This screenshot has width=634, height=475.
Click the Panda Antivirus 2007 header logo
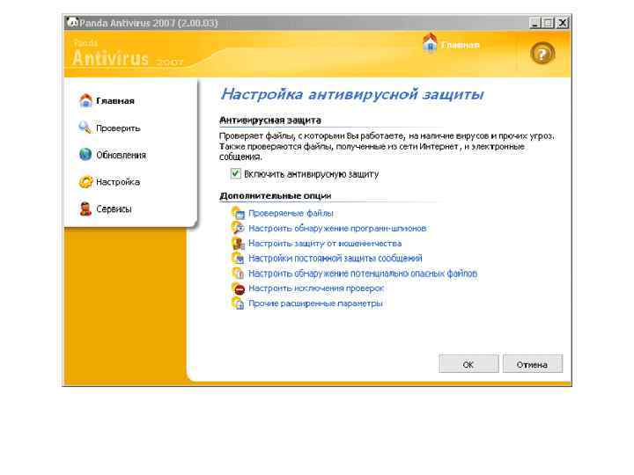[x=128, y=55]
